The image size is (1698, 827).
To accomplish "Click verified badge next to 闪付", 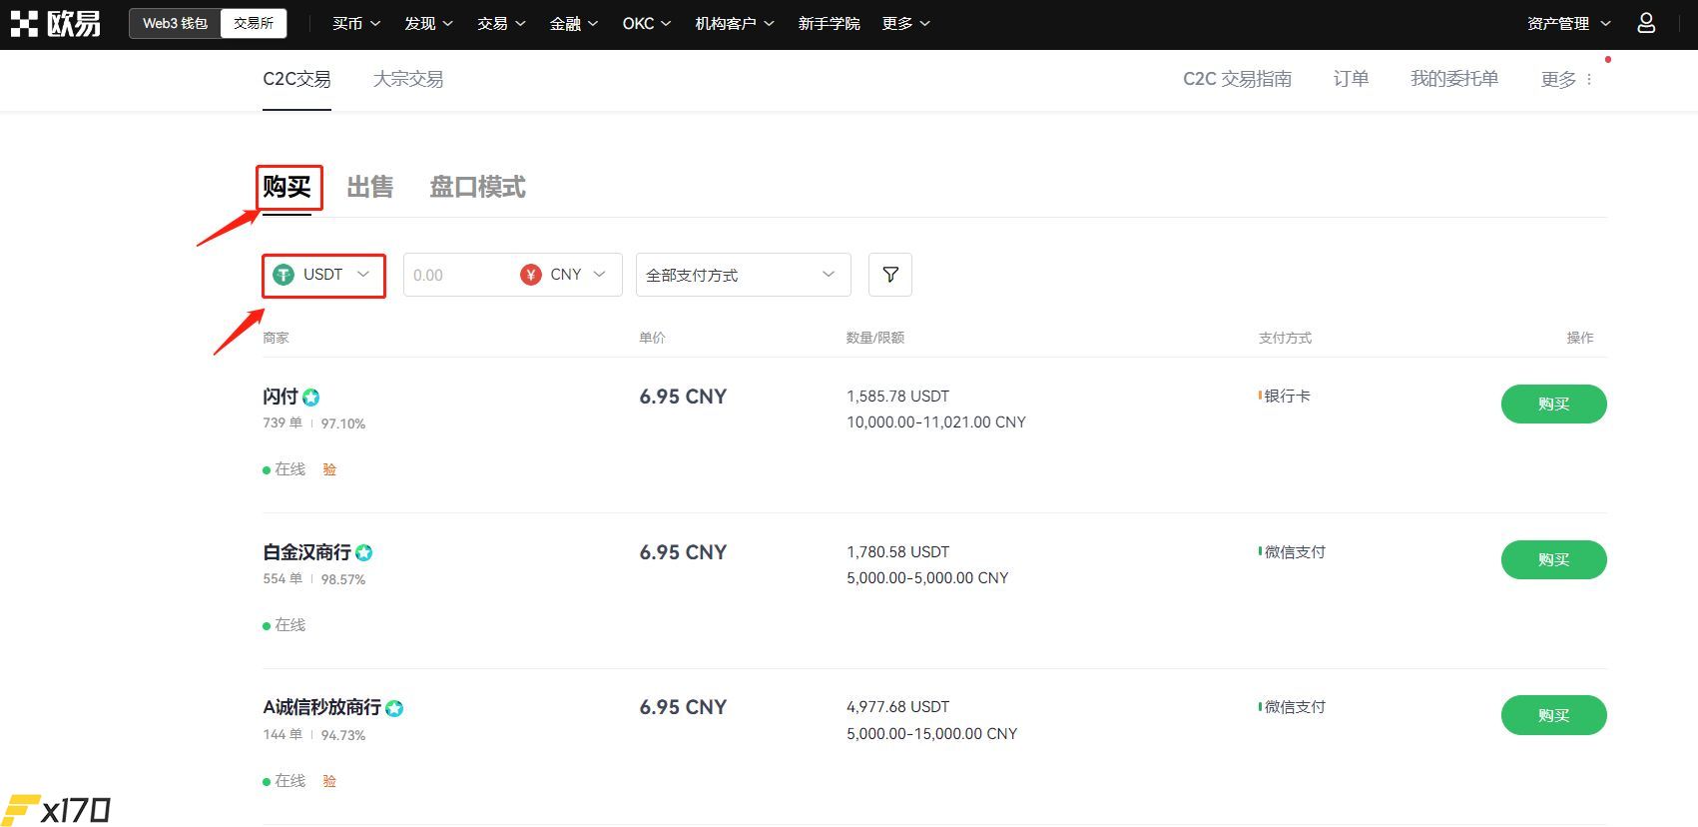I will click(x=311, y=398).
